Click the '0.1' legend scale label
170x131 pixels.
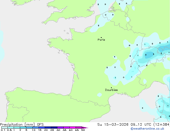point(3,130)
